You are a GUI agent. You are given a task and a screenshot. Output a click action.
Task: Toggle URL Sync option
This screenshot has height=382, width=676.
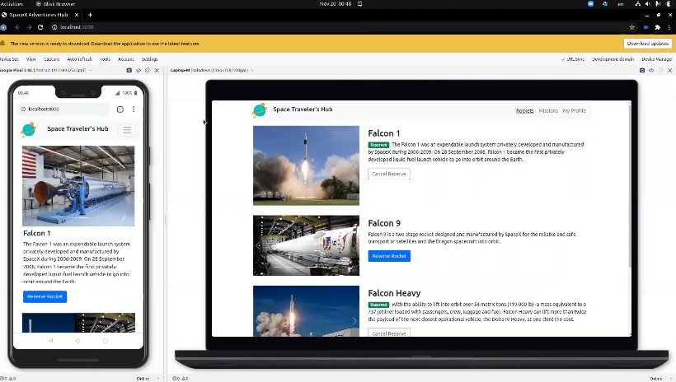(572, 59)
